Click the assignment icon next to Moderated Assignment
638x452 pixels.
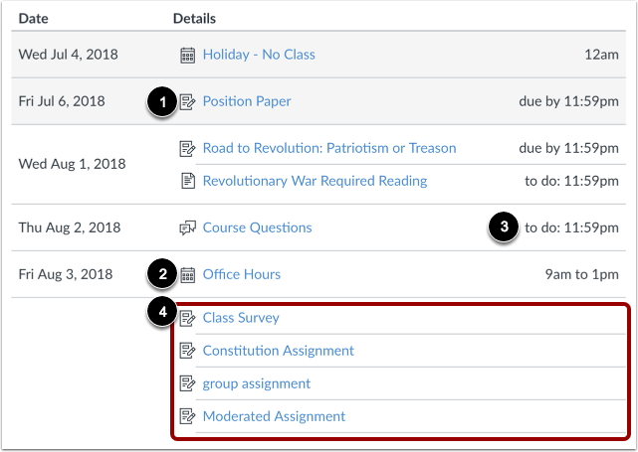click(x=187, y=416)
